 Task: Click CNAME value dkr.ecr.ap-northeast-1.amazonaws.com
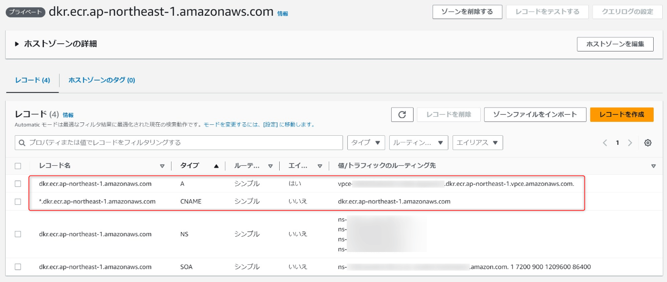[x=394, y=201]
